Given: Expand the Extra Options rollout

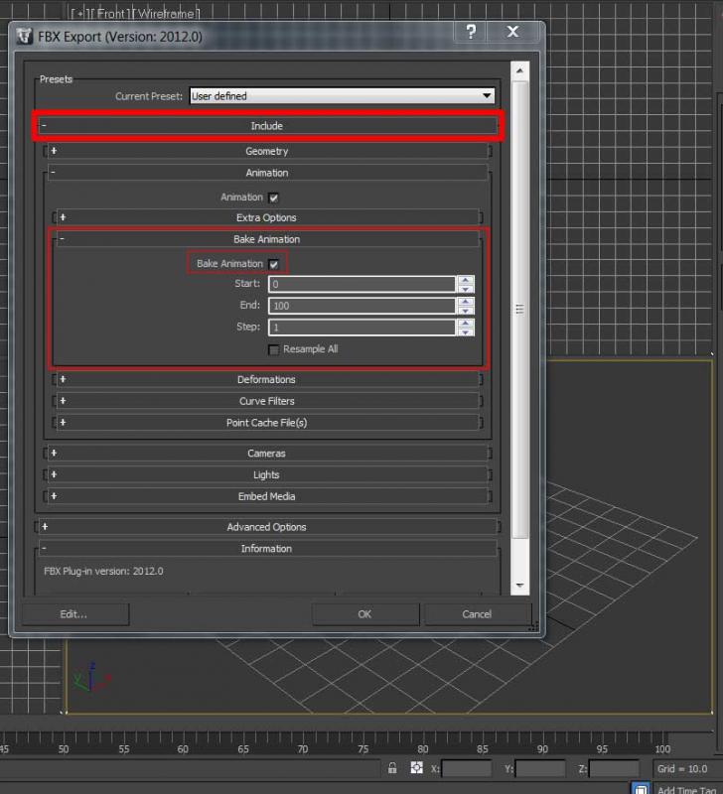Looking at the screenshot, I should point(267,217).
